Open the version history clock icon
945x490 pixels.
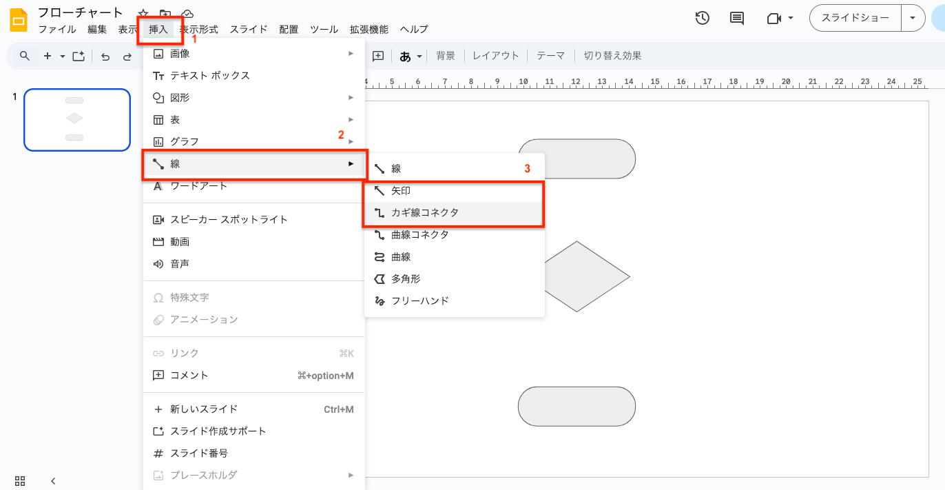[x=702, y=19]
